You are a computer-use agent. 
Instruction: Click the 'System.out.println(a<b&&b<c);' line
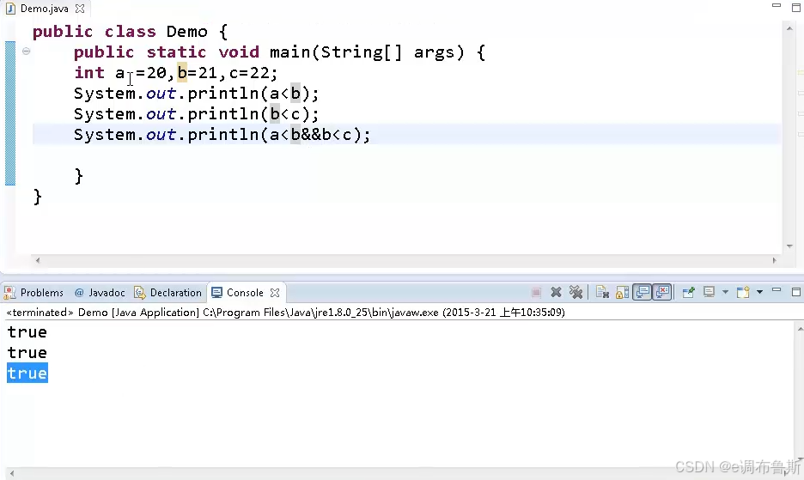point(222,134)
